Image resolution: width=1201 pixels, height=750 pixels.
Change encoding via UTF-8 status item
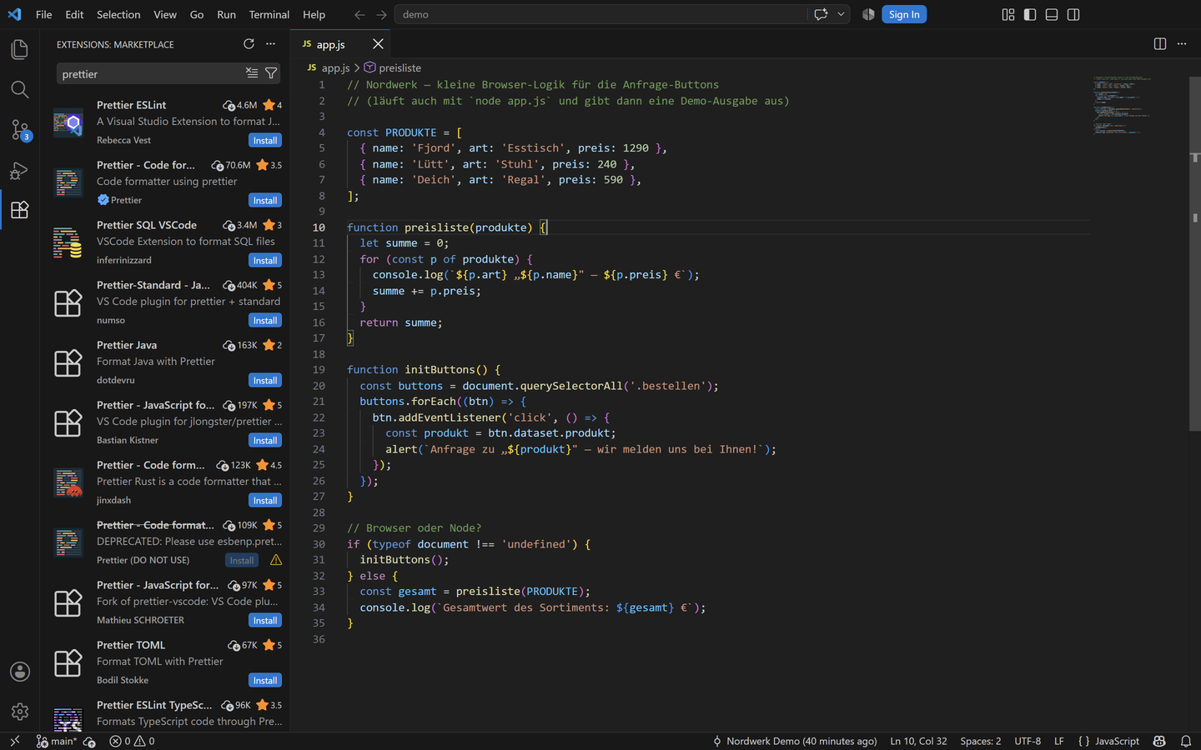coord(1028,741)
